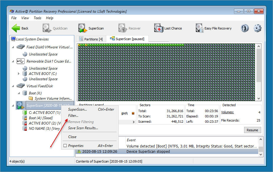273x172 pixels.
Task: Choose Filter... in the context menu
Action: click(x=90, y=116)
